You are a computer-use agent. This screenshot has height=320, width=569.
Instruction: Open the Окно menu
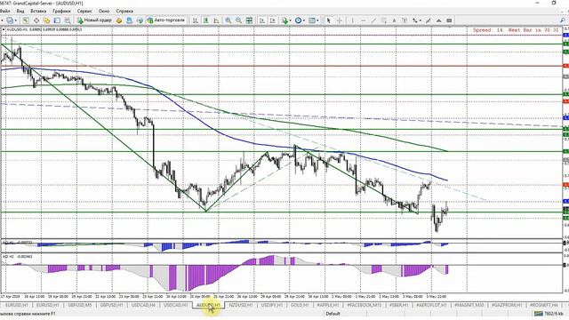pos(104,12)
